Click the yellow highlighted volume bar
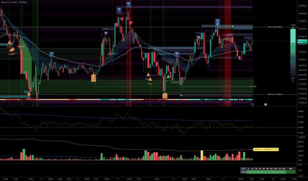 202,155
